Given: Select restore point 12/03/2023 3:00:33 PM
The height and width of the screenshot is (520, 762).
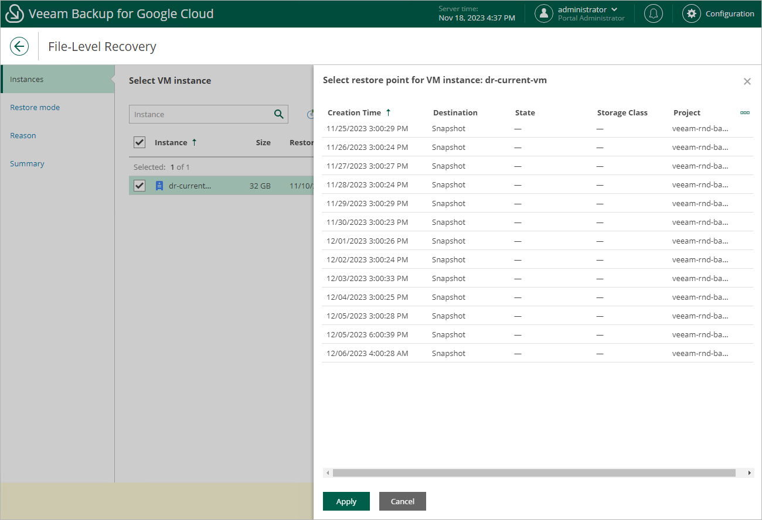Looking at the screenshot, I should 538,278.
